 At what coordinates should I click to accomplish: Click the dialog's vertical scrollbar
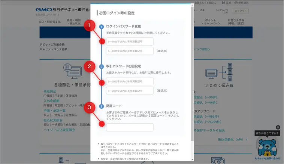point(192,75)
